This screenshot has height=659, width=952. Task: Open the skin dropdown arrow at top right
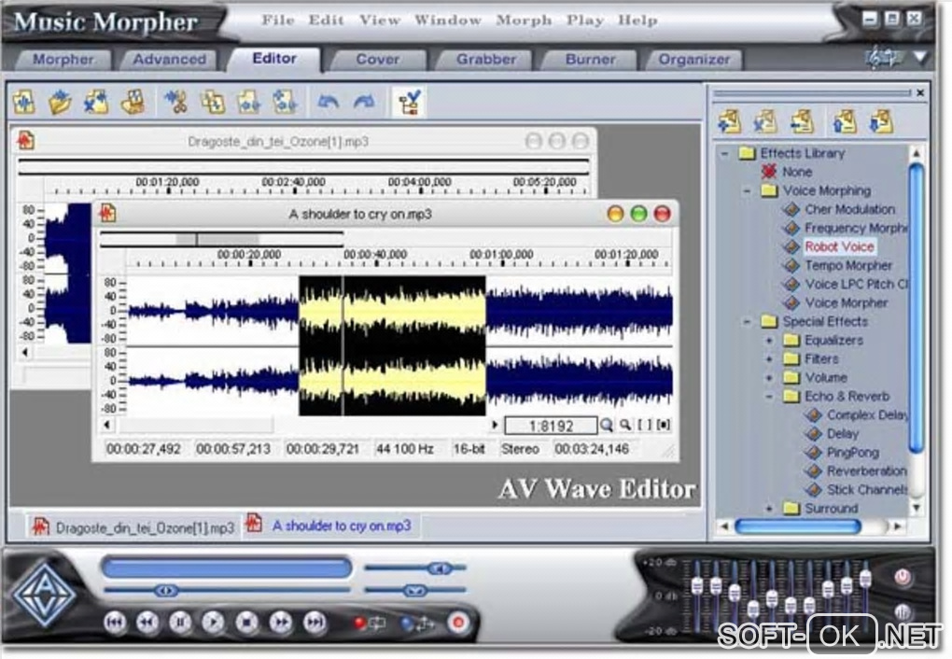pyautogui.click(x=920, y=58)
